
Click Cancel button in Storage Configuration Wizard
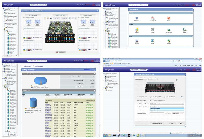pyautogui.click(x=181, y=123)
